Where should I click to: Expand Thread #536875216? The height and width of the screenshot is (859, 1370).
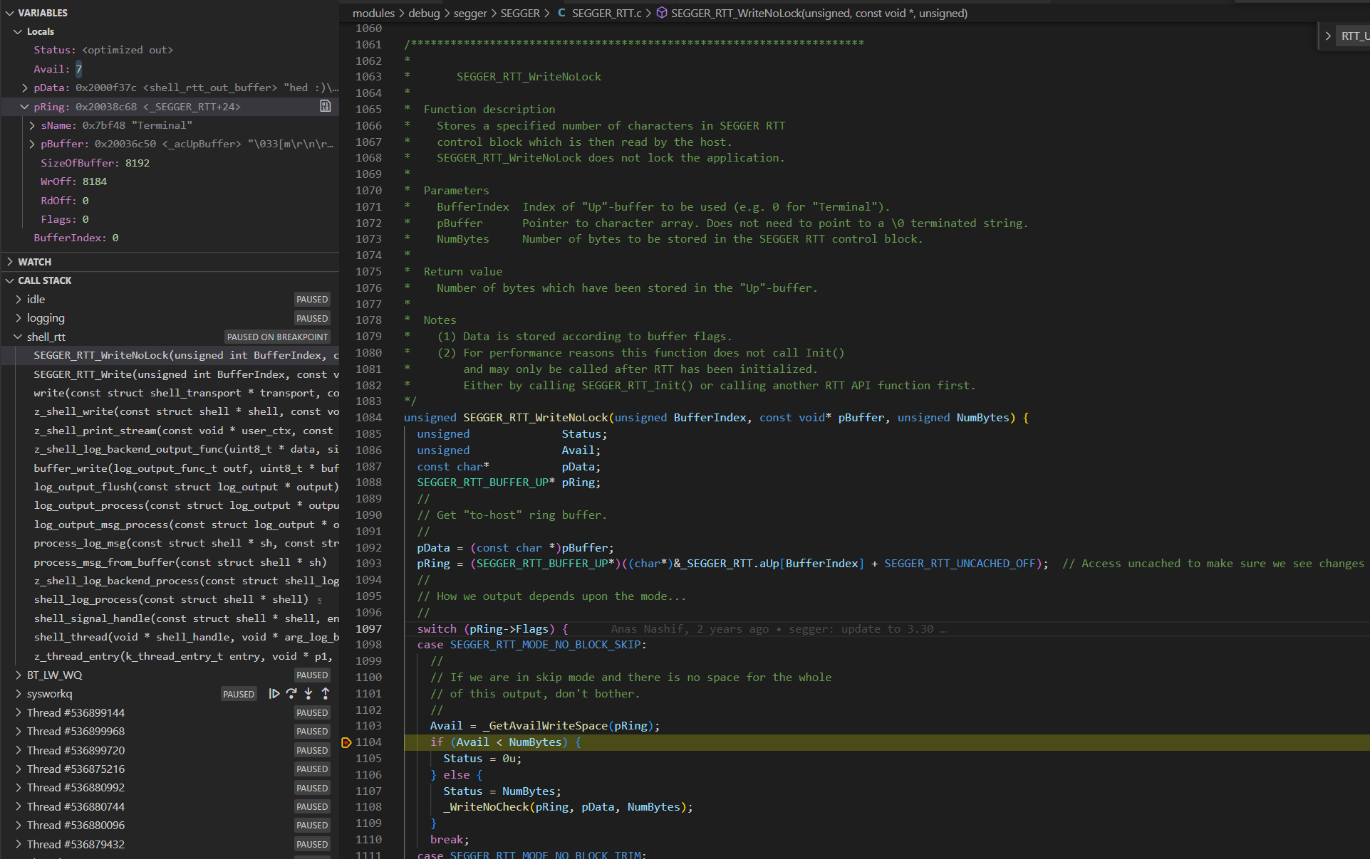point(18,769)
